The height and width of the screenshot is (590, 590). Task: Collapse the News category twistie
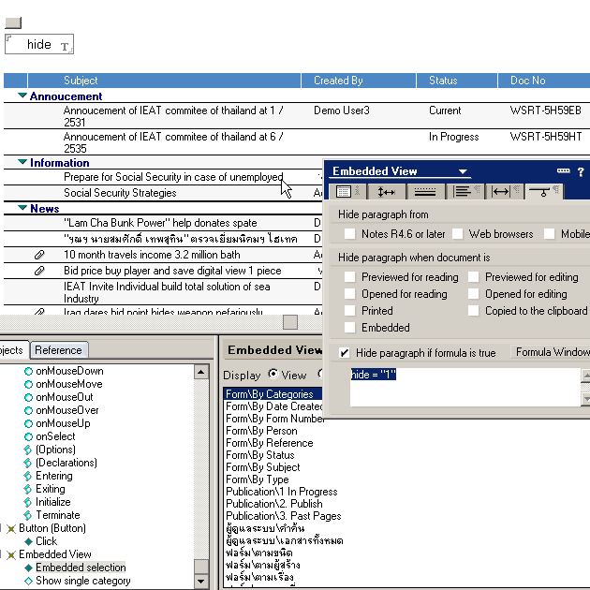coord(22,208)
